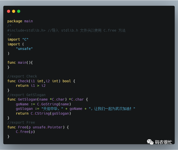Click the "unsafe" import string
Screen dimensions: 178x150
click(x=24, y=49)
